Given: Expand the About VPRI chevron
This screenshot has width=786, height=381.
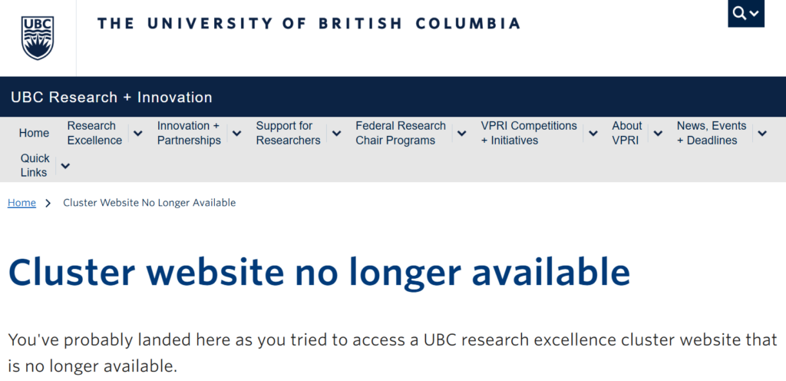Looking at the screenshot, I should click(x=658, y=133).
